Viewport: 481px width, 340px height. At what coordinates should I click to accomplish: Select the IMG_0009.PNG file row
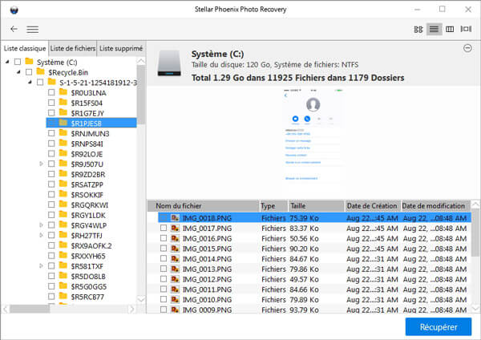point(314,310)
